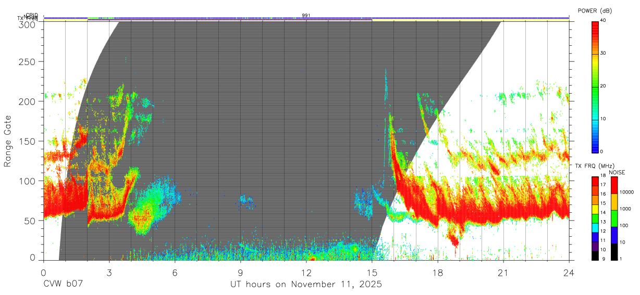Click the green 13-14 MHz TX FRQ swatch
This screenshot has width=640, height=295.
coord(595,218)
